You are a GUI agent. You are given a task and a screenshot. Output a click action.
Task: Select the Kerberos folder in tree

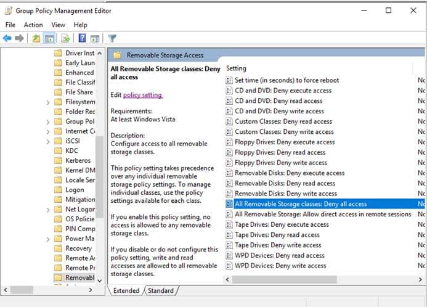[x=78, y=160]
